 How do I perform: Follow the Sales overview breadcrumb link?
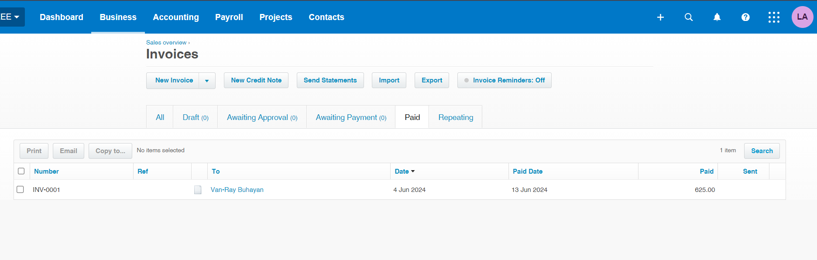(x=166, y=42)
